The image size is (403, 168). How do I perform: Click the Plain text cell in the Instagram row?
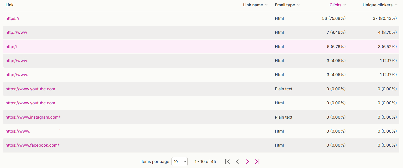(x=284, y=117)
